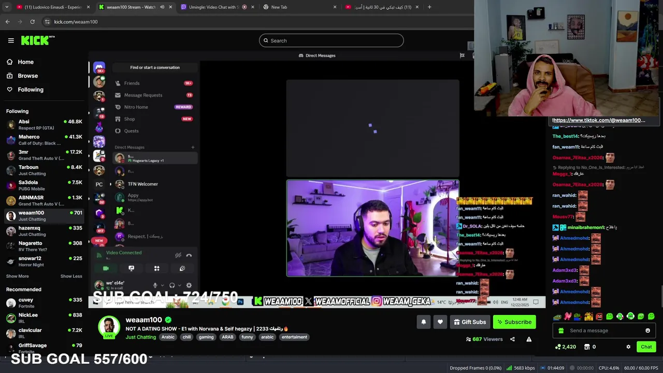Click in the Kick search field
This screenshot has height=373, width=663.
click(x=331, y=40)
